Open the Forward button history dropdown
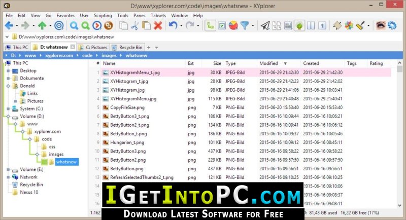The image size is (406, 220). coord(33,25)
